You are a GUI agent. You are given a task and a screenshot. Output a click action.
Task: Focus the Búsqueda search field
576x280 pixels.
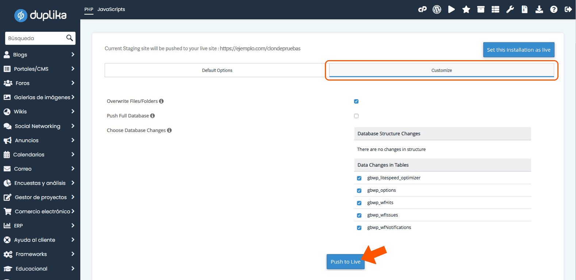click(x=35, y=38)
